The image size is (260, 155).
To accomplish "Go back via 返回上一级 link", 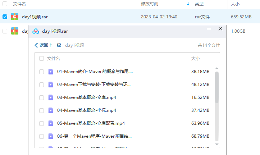I will click(48, 45).
